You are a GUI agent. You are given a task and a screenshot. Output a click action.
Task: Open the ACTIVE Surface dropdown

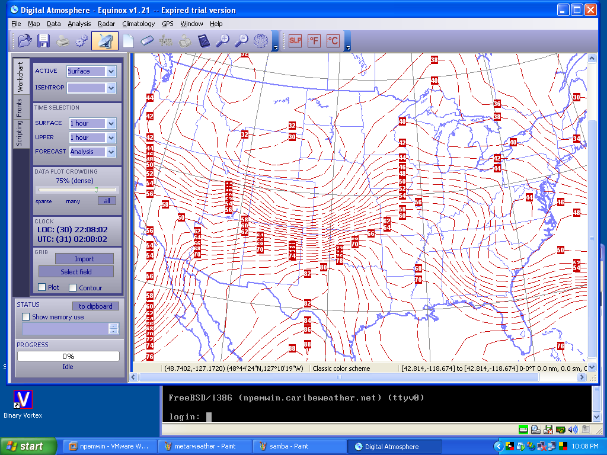[111, 71]
